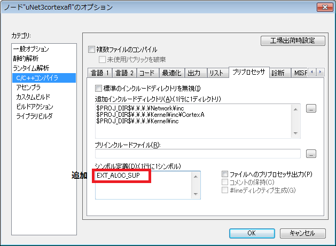Select アセンブラ in category list
The image size is (336, 246).
coord(28,87)
